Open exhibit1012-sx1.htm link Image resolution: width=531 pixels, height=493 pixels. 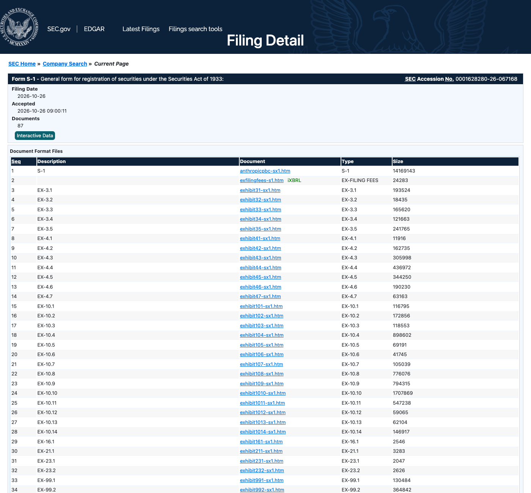pyautogui.click(x=263, y=413)
